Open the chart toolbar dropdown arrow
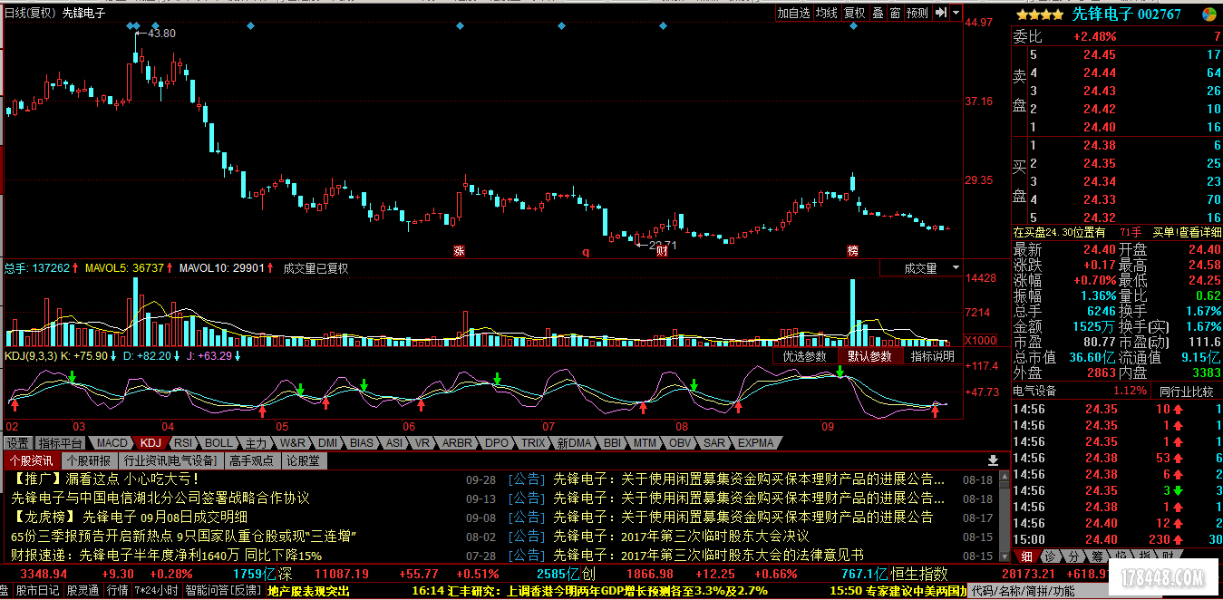Viewport: 1223px width, 600px height. (x=956, y=13)
